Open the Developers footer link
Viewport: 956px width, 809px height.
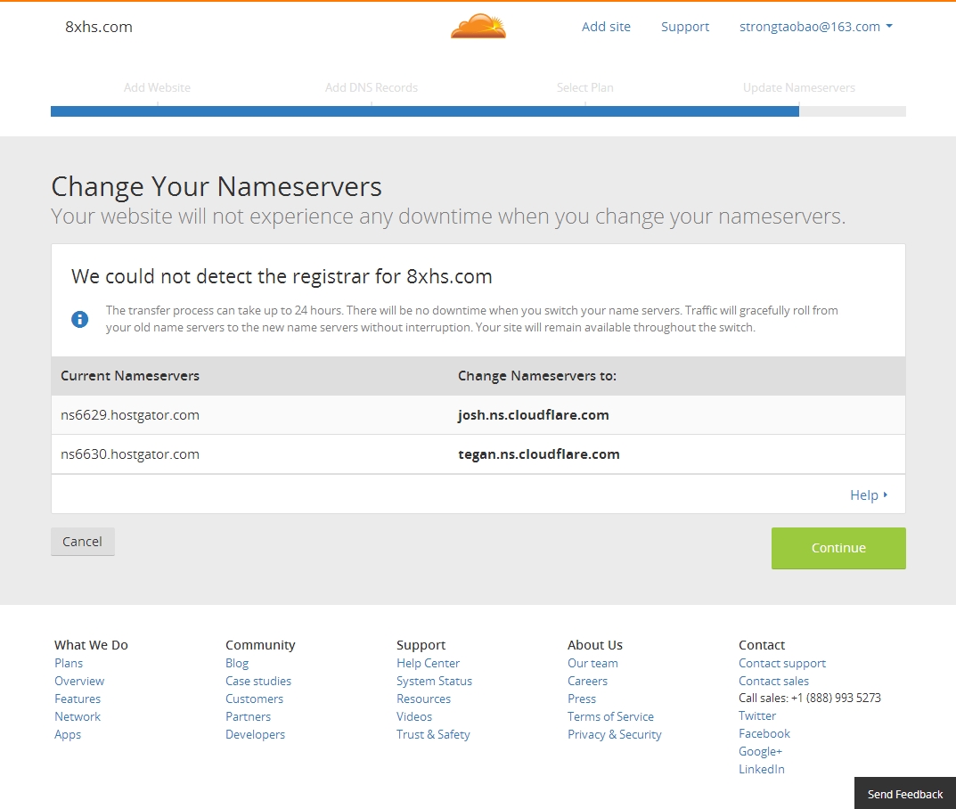(x=256, y=734)
